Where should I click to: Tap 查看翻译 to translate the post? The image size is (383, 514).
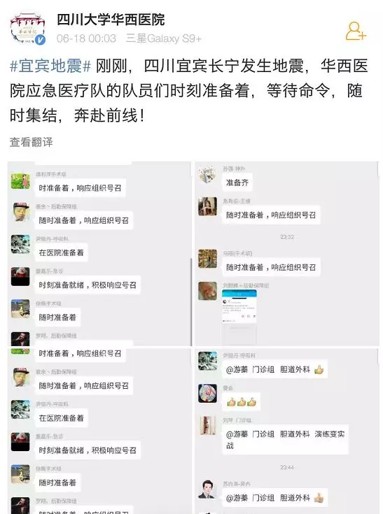[32, 142]
